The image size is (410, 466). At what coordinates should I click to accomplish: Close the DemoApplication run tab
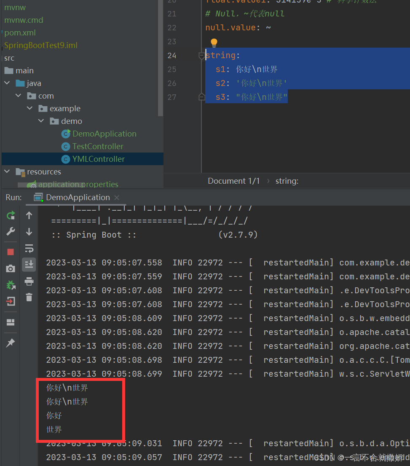coord(117,198)
